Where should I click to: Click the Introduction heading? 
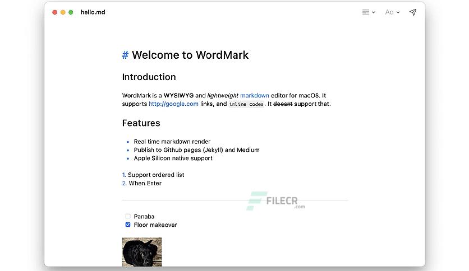(x=149, y=77)
